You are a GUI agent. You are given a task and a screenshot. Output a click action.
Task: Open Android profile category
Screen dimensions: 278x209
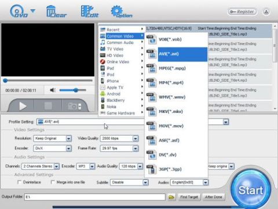(122, 94)
